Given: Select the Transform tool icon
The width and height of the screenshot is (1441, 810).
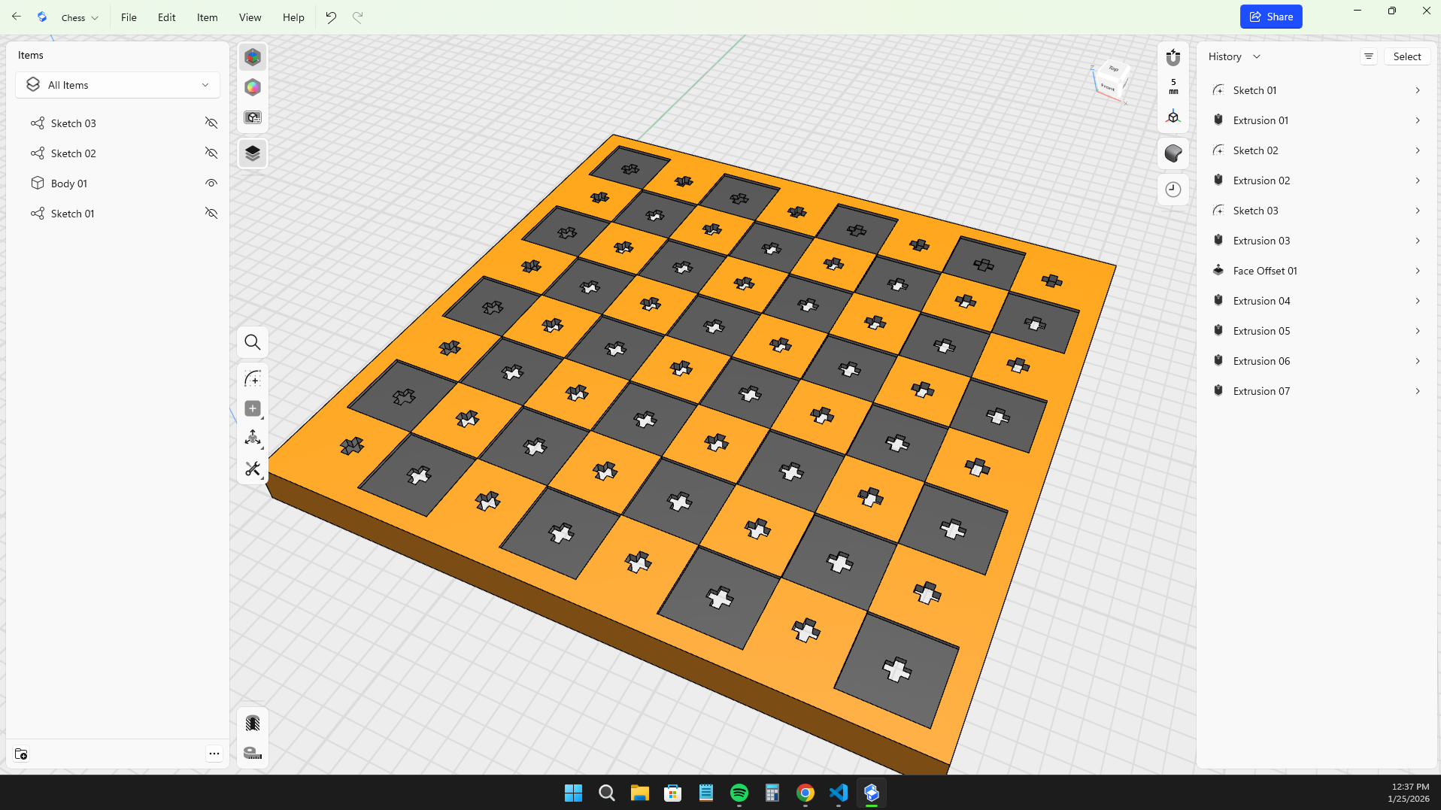Looking at the screenshot, I should point(253,438).
